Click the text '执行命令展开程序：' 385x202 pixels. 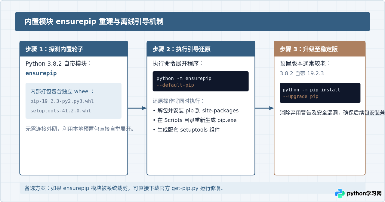178,64
